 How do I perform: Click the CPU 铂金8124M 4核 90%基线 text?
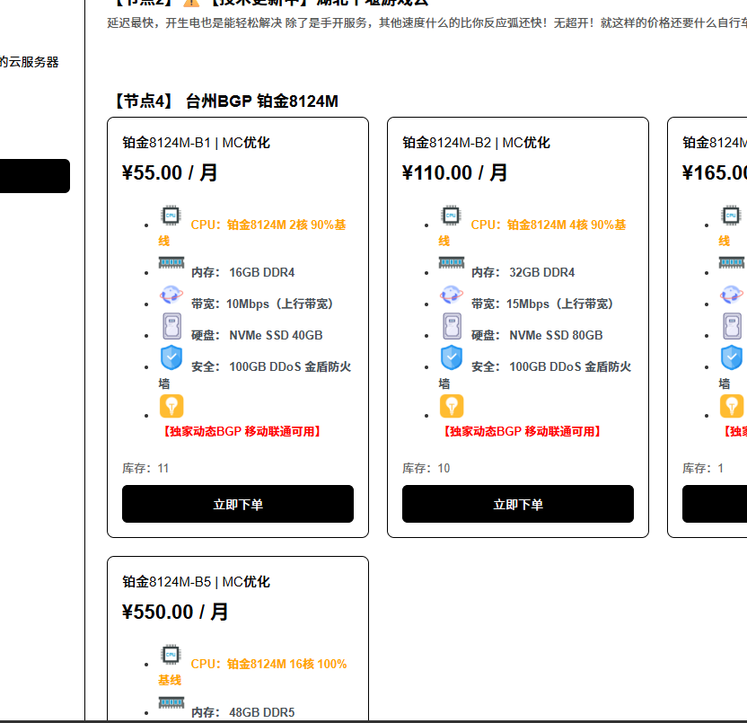[532, 233]
